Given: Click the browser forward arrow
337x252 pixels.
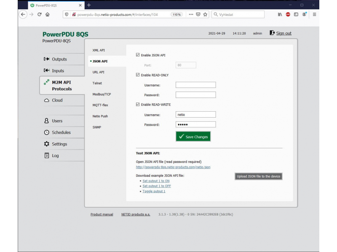Looking at the screenshot, I should pyautogui.click(x=31, y=15).
